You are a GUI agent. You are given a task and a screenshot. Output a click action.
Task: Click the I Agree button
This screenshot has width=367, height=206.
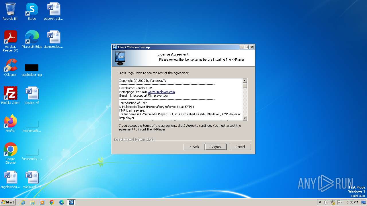point(215,147)
